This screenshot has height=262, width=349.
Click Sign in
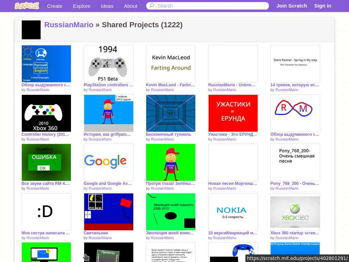pyautogui.click(x=322, y=6)
